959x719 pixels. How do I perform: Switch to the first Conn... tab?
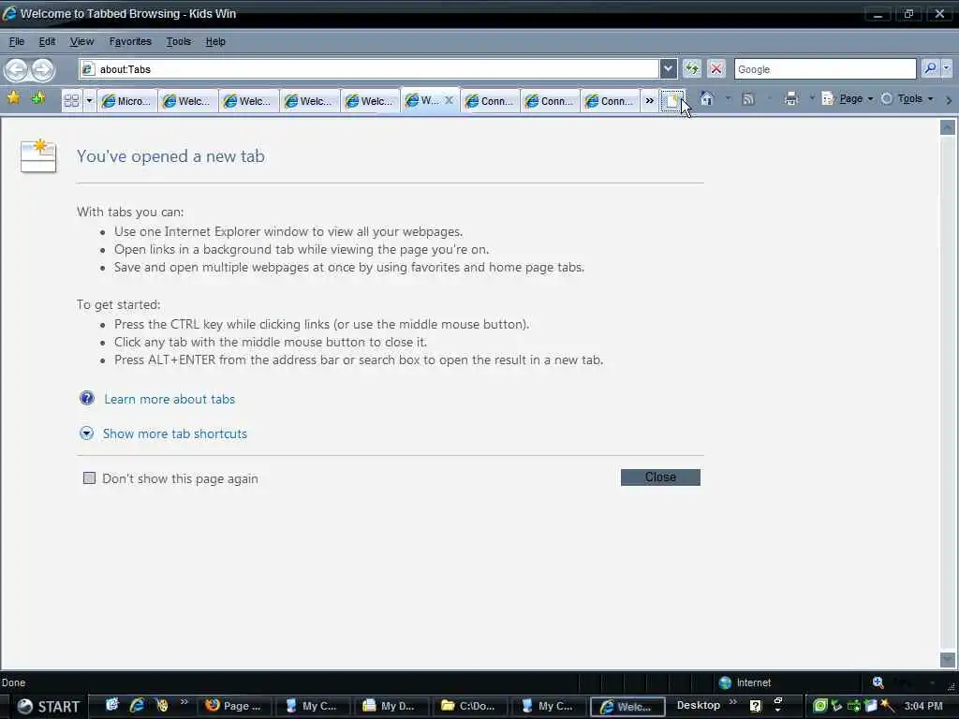[x=489, y=101]
